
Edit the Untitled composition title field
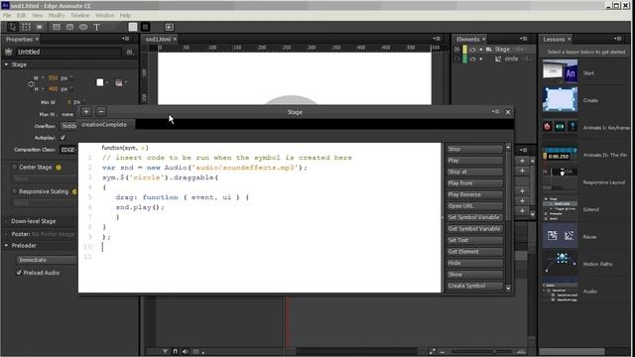[68, 52]
